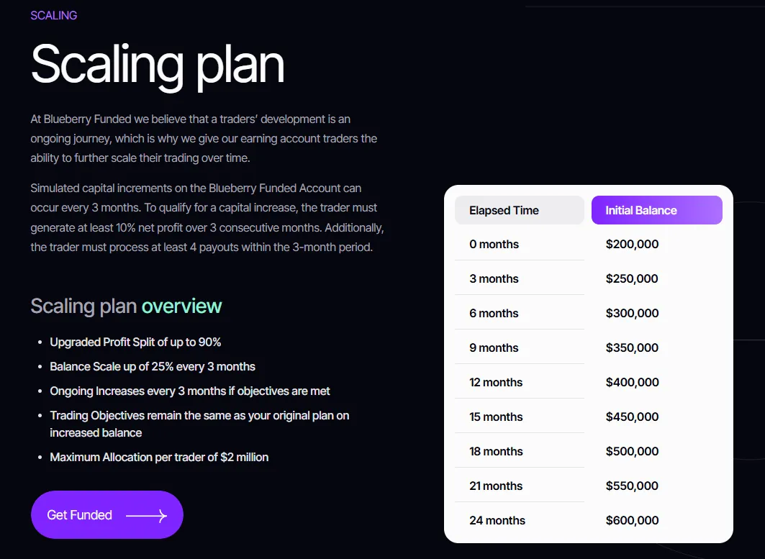The width and height of the screenshot is (765, 559).
Task: Click the Scaling plan heading
Action: click(157, 65)
